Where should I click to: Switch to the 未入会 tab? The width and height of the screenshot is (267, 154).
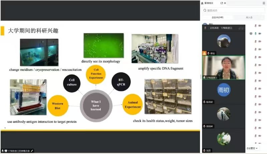tap(249, 17)
